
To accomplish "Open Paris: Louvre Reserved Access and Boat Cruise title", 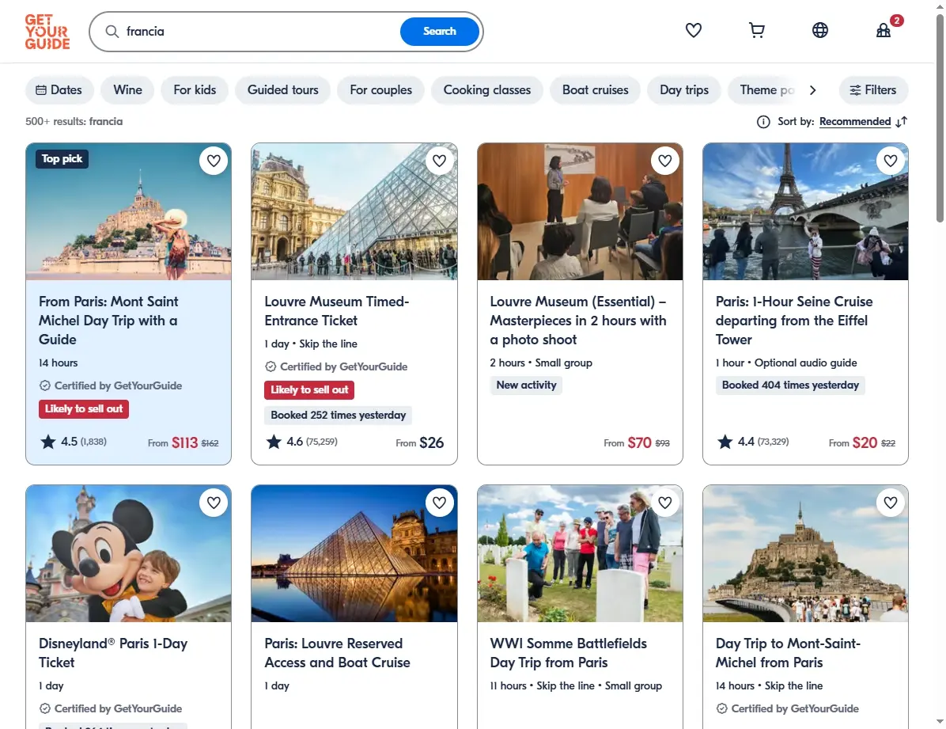I will [337, 653].
